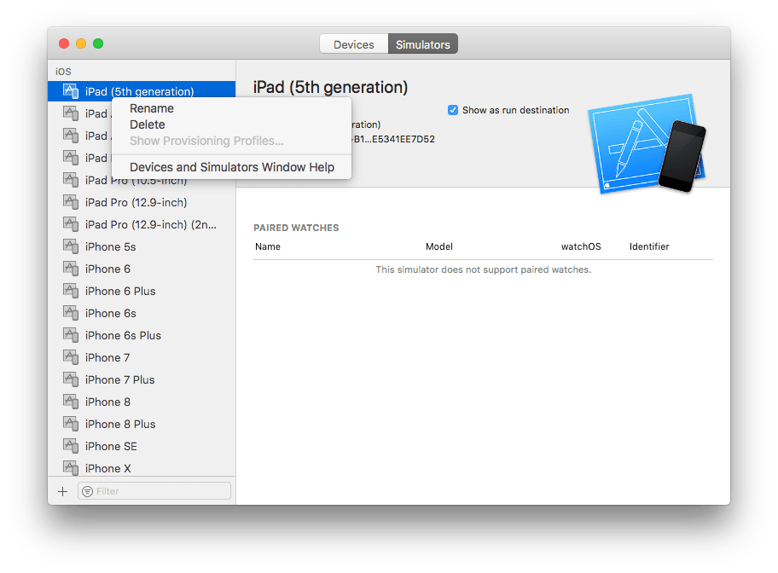This screenshot has height=573, width=778.
Task: Switch to the Devices tab
Action: tap(354, 44)
